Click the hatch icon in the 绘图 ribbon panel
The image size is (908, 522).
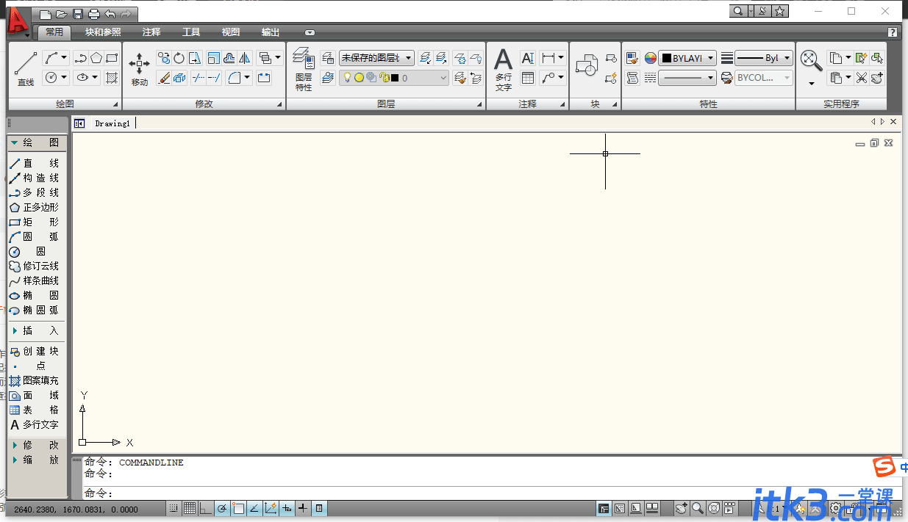(112, 77)
